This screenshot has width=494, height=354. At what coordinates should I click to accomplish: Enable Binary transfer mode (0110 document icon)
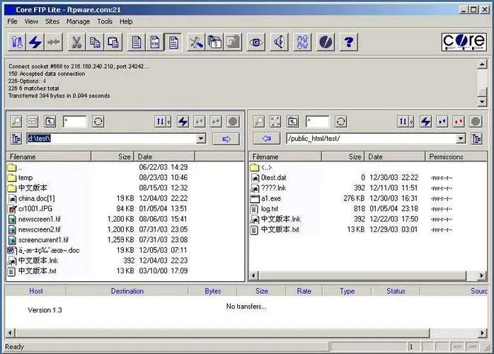click(x=155, y=42)
